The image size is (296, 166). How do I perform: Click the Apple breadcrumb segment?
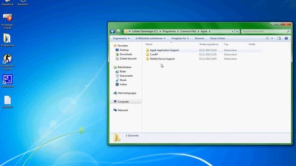click(204, 31)
